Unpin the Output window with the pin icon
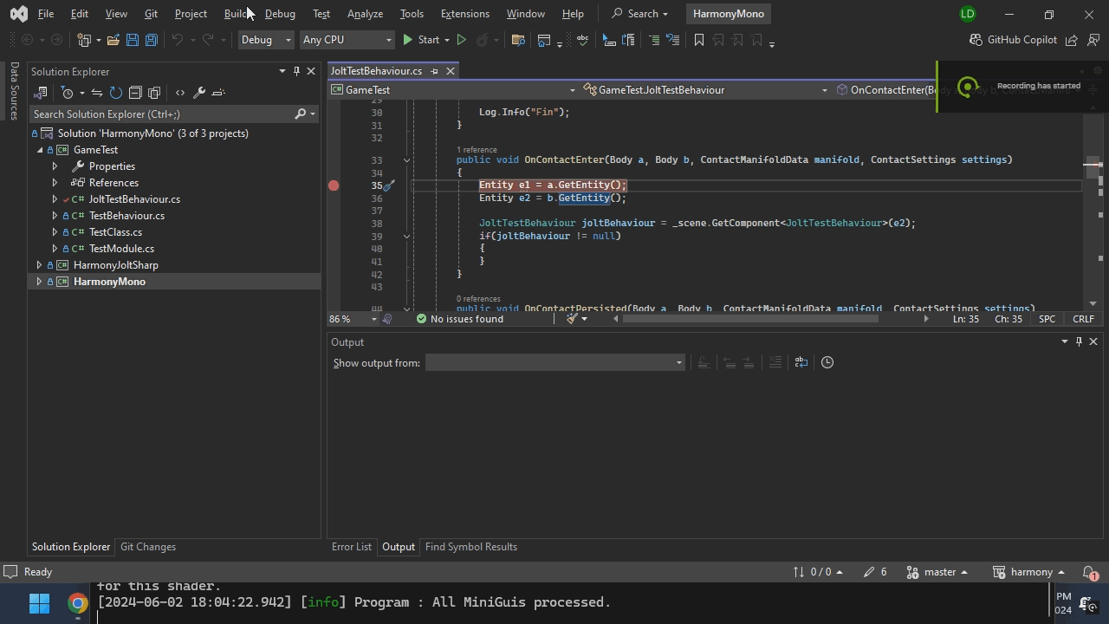Screen dimensions: 1109x624 click(1079, 341)
